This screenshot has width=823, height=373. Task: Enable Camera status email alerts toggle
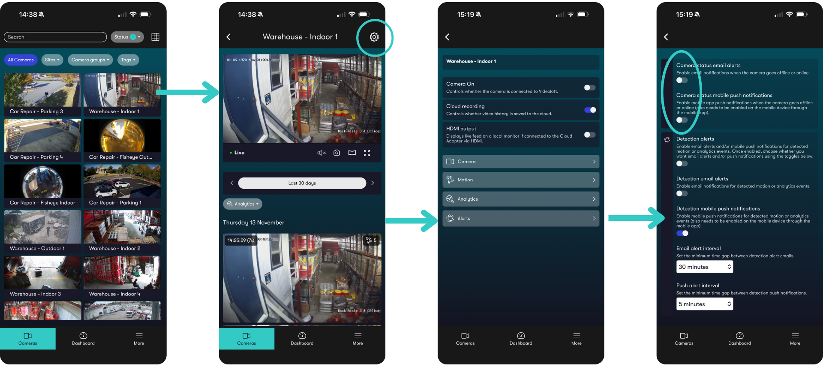[x=682, y=80]
